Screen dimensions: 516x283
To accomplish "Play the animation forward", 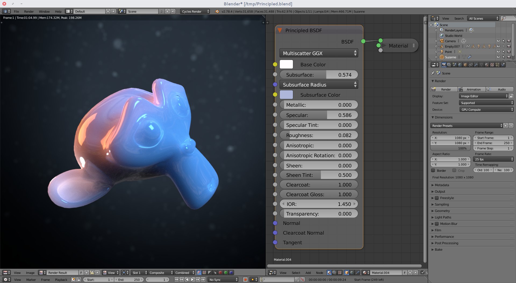I will coord(192,280).
